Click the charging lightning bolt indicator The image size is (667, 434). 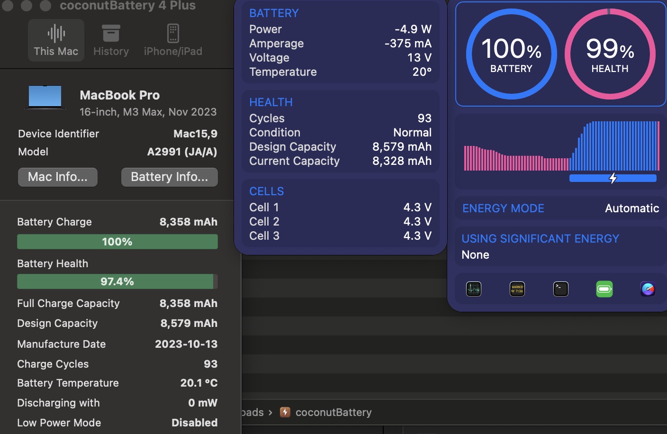click(613, 178)
